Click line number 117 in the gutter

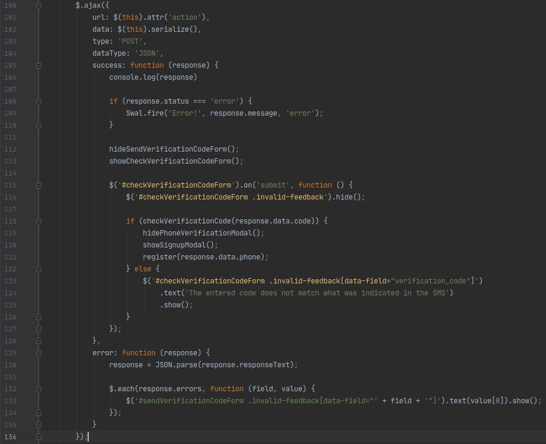click(x=10, y=209)
